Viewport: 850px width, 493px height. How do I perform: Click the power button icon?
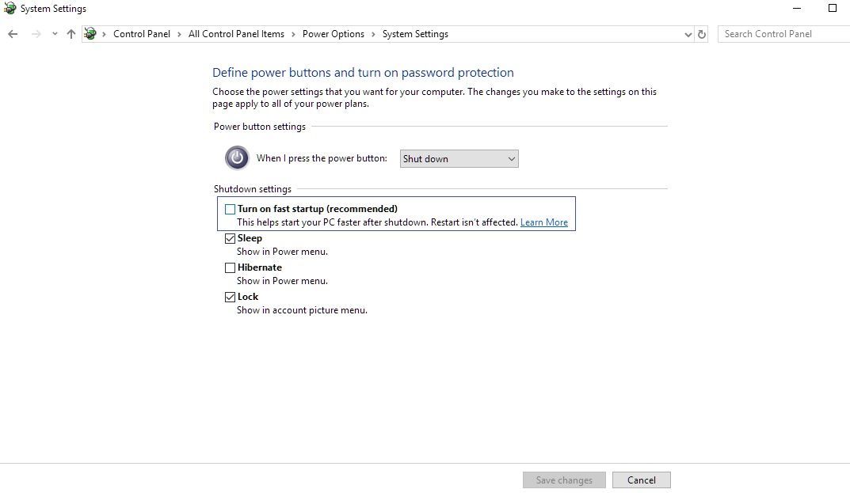tap(237, 158)
